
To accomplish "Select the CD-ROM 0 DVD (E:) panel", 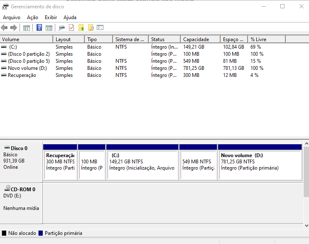I will coord(21,203).
